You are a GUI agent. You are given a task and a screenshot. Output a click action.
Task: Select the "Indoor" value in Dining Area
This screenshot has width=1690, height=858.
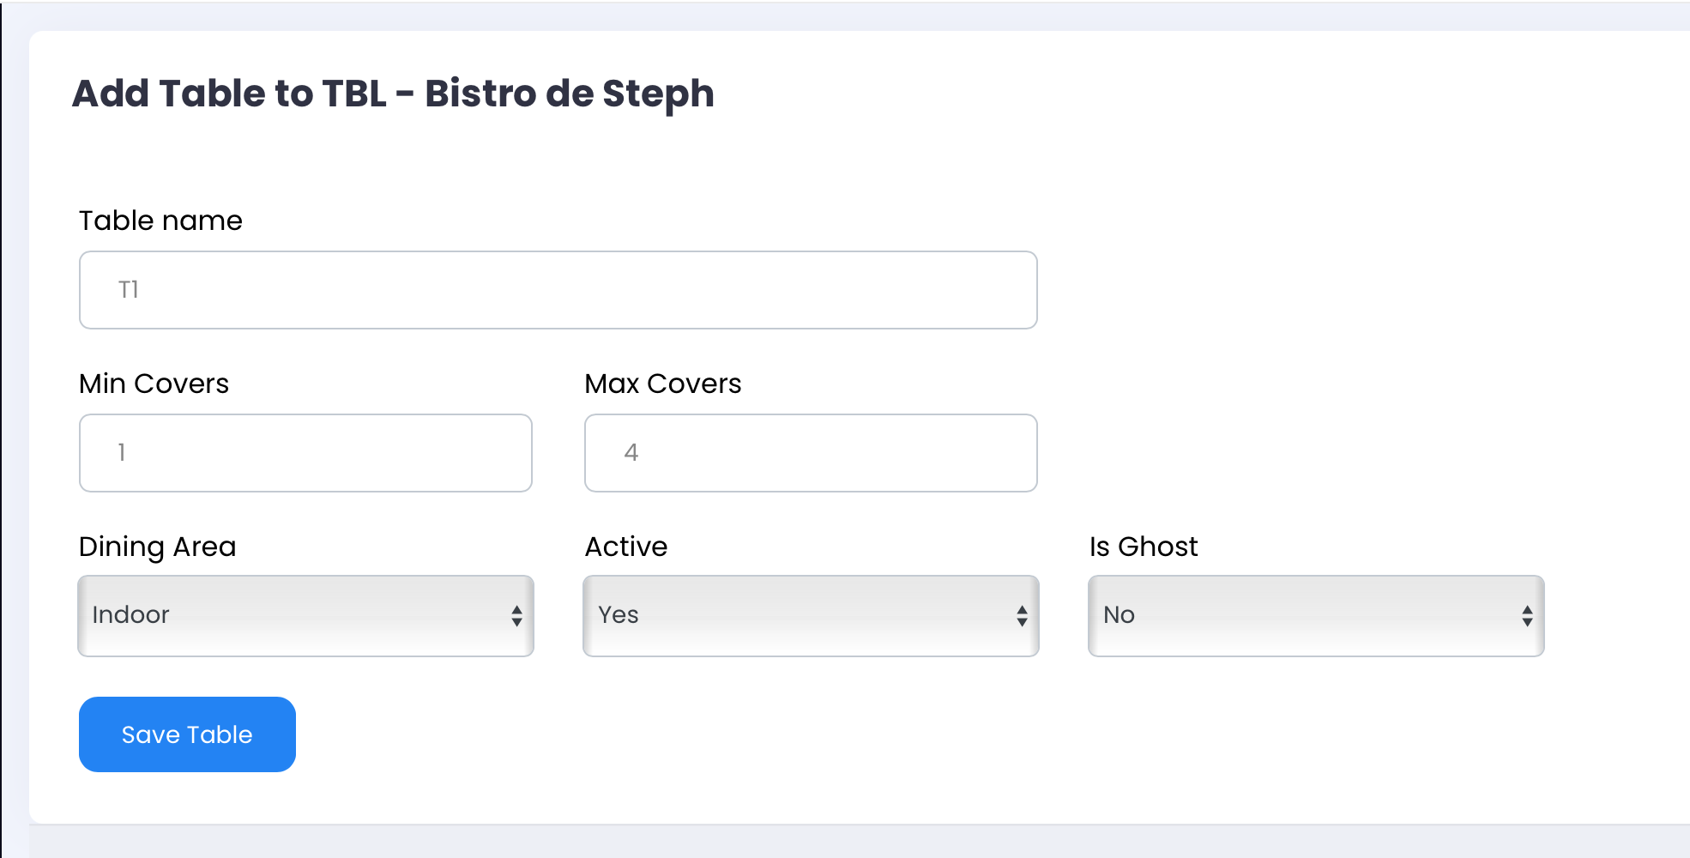coord(130,615)
